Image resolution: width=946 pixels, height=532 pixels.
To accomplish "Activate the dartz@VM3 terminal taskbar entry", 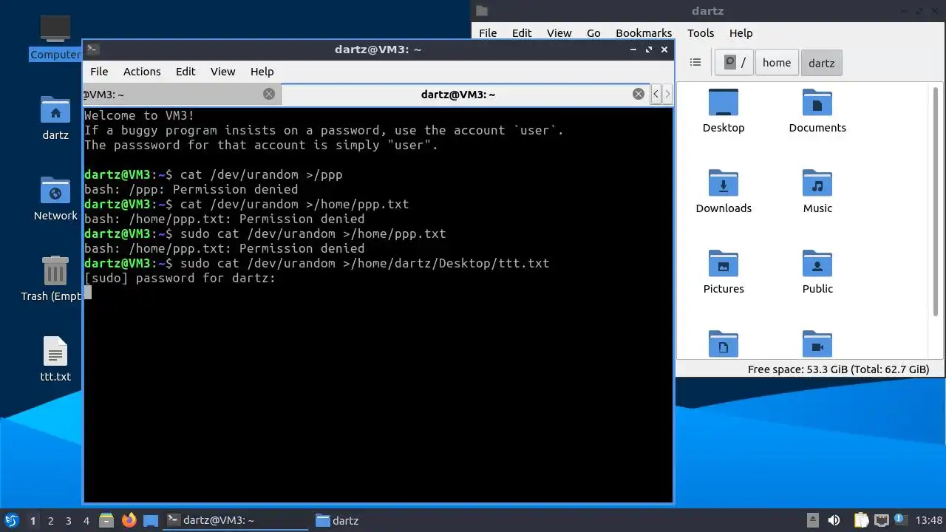I will pyautogui.click(x=235, y=520).
